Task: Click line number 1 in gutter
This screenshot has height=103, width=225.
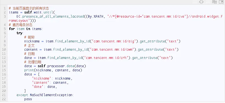Action: [x=5, y=8]
